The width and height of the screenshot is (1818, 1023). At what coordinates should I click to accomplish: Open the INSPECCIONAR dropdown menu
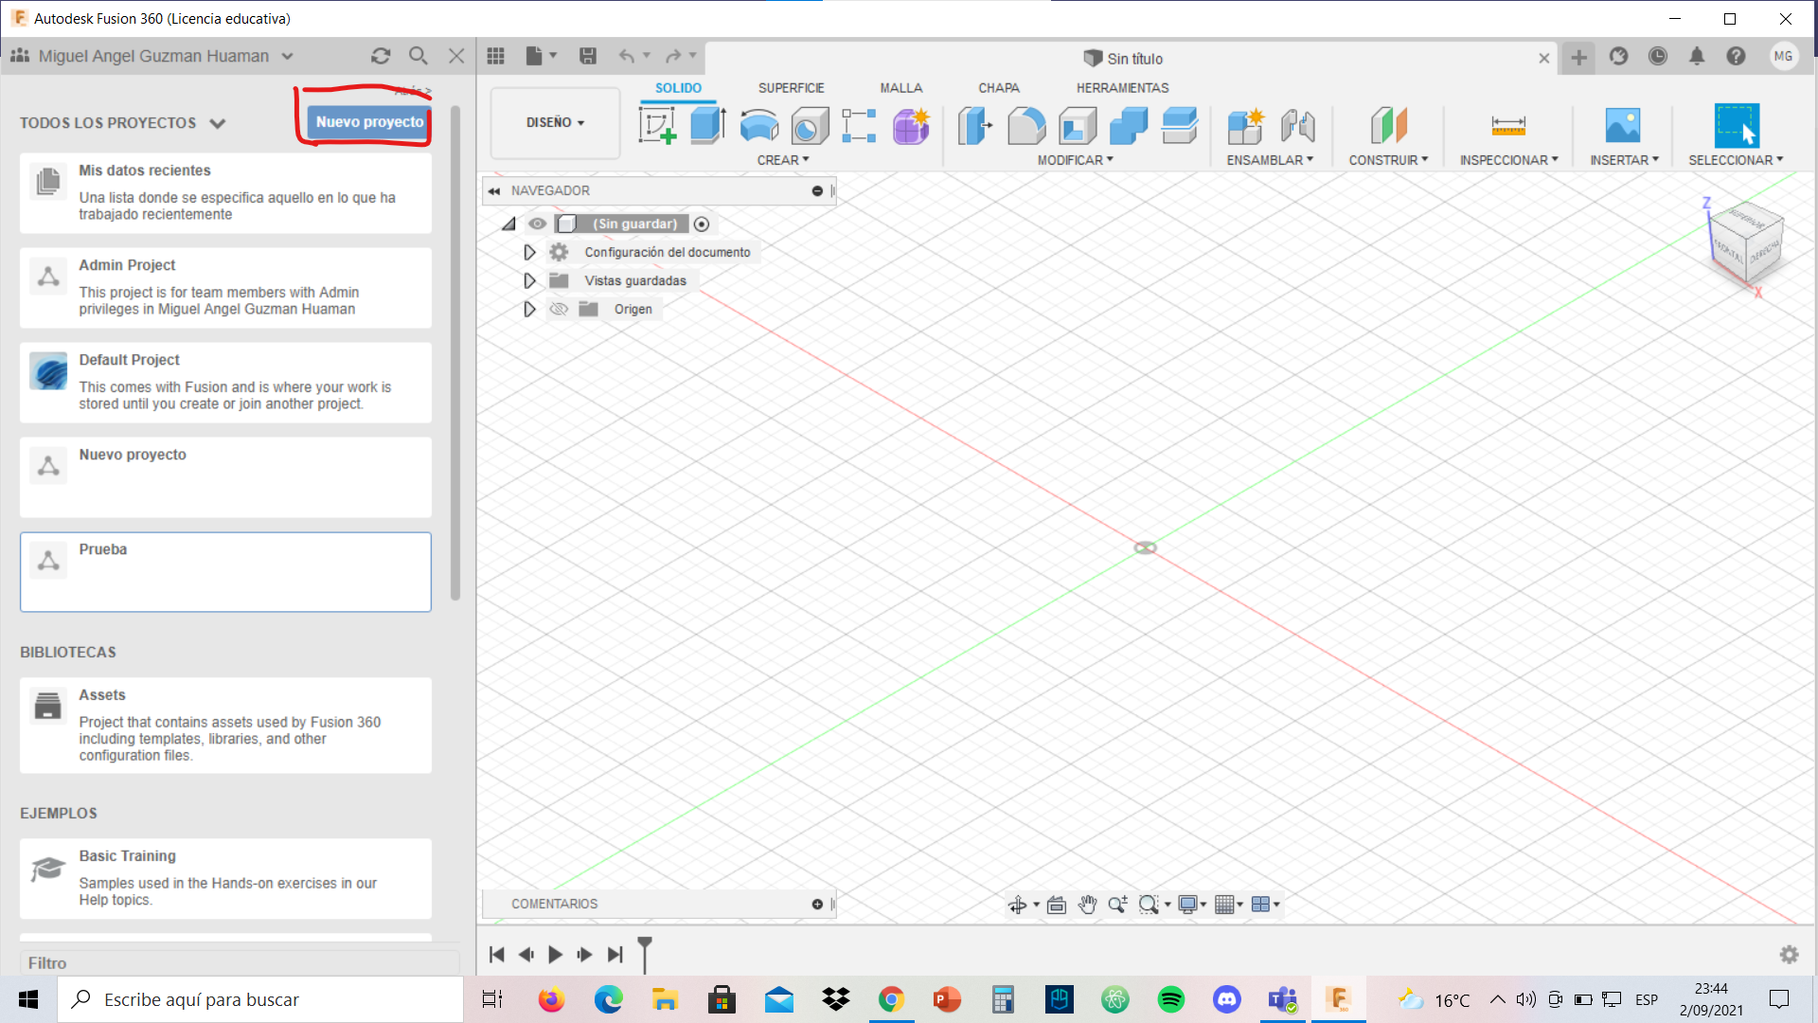[x=1508, y=160]
